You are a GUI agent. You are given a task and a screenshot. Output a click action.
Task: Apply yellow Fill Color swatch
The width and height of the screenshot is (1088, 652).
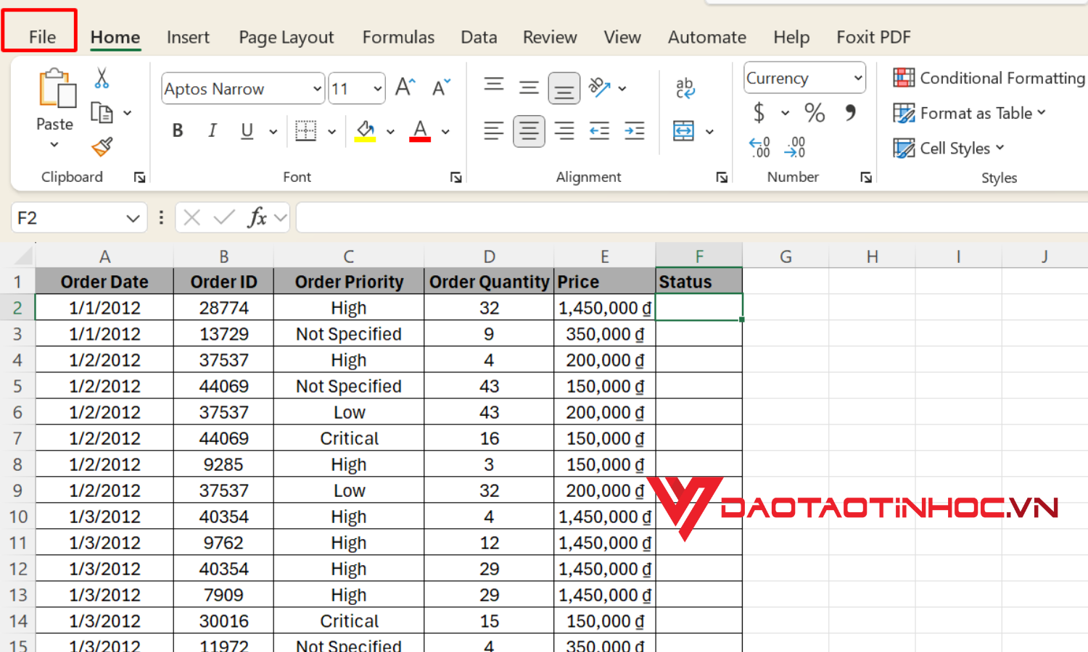(365, 131)
